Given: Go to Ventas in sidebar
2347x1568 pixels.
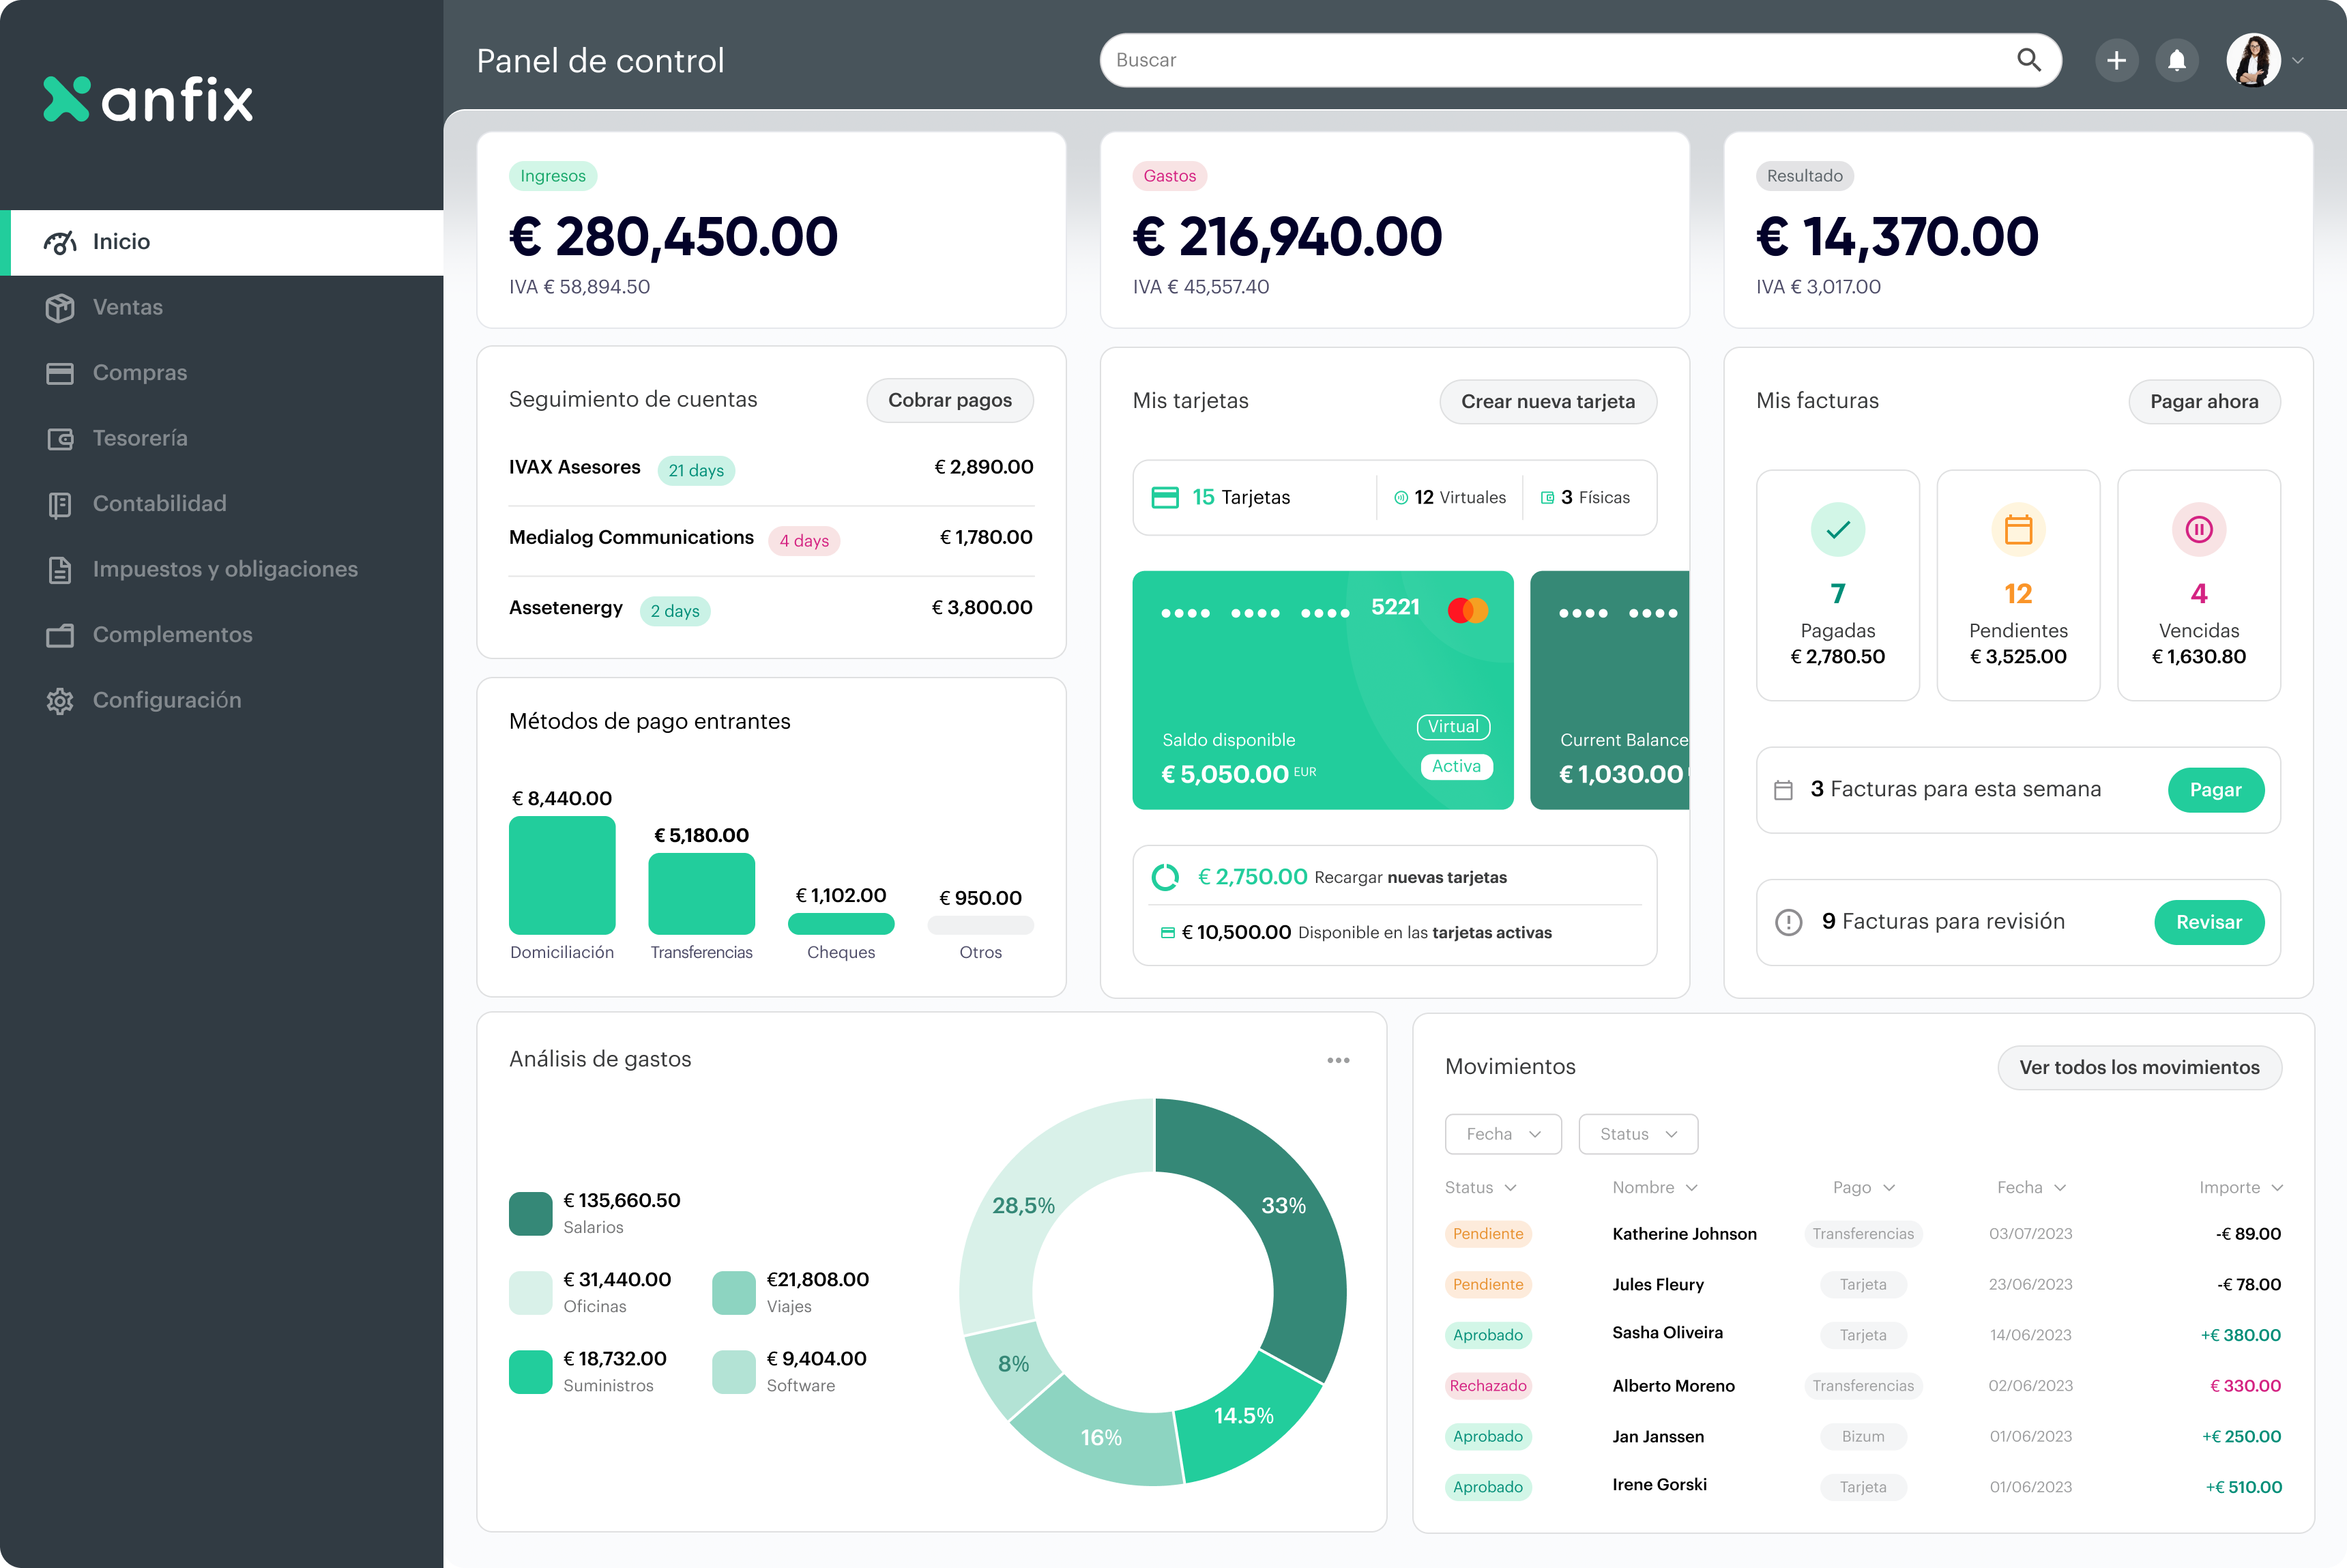Looking at the screenshot, I should pos(128,307).
